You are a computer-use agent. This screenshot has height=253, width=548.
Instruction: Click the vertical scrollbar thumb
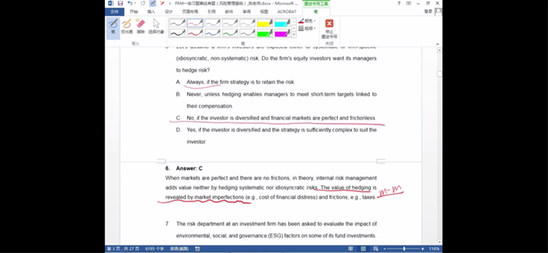(x=439, y=74)
